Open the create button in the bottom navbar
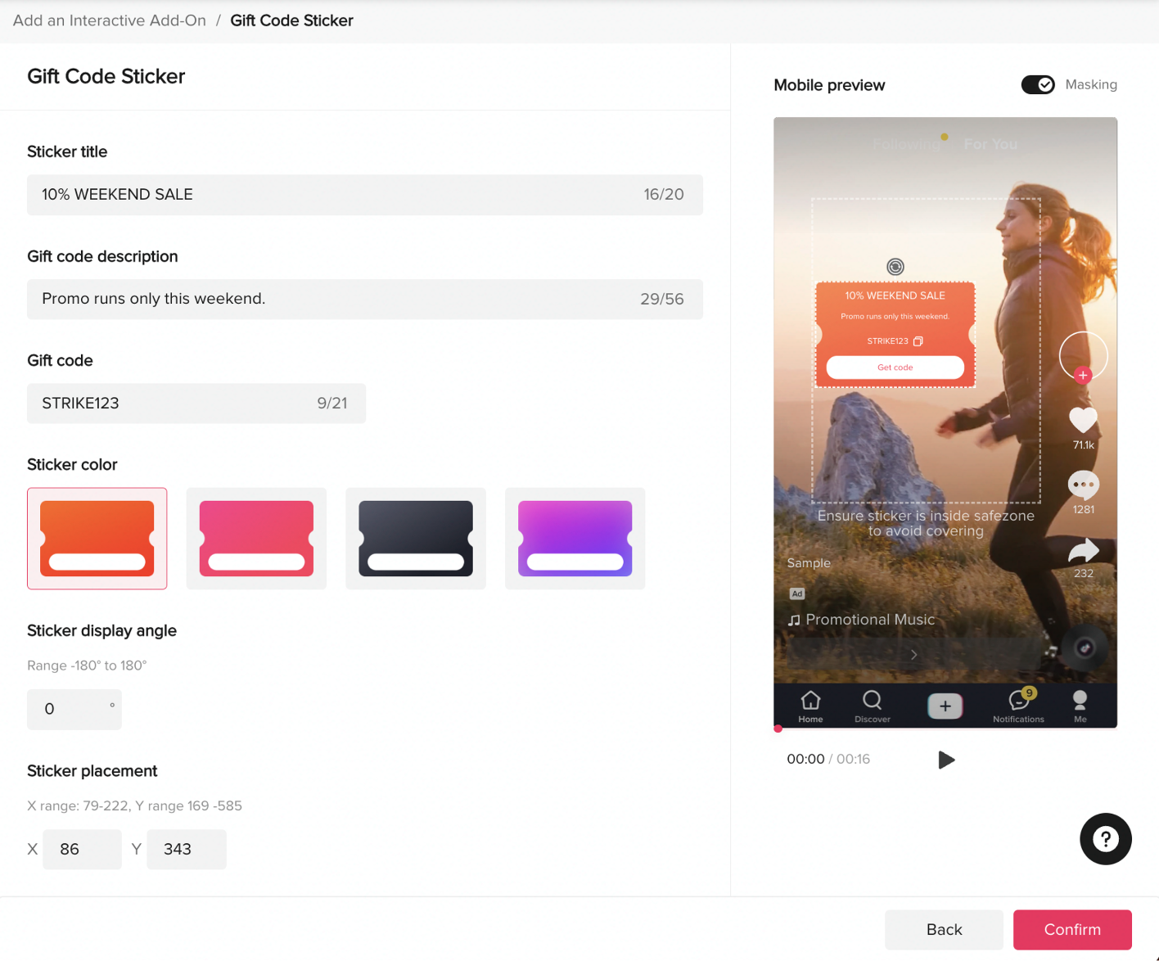Screen dimensions: 1159x961 945,705
